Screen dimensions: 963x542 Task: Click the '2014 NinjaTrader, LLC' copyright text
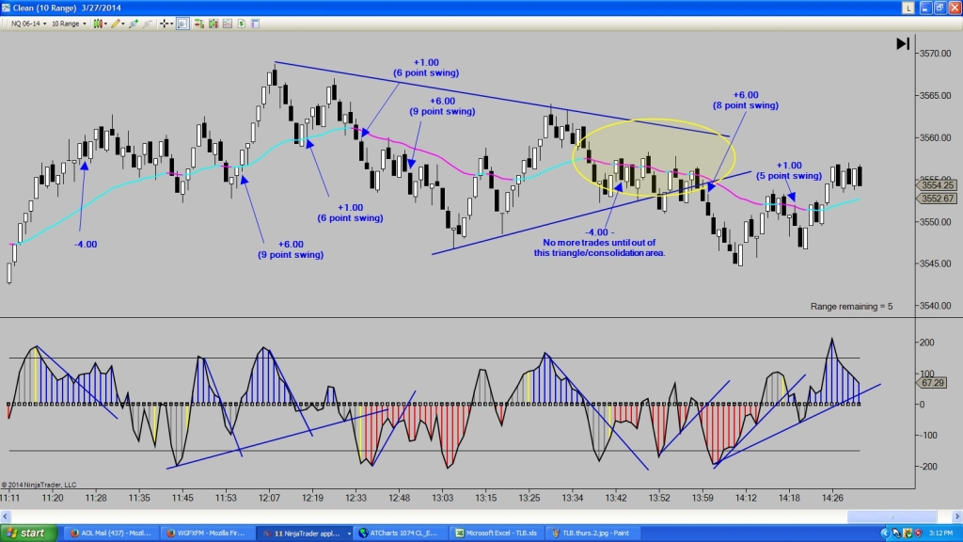pyautogui.click(x=39, y=485)
